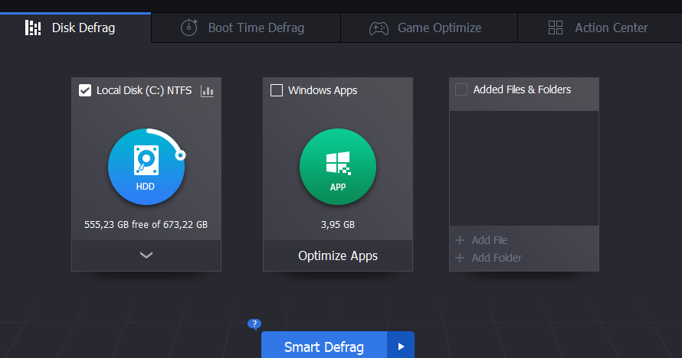Click the blue HDD disk icon
Screen dimensions: 682x358
(x=146, y=167)
